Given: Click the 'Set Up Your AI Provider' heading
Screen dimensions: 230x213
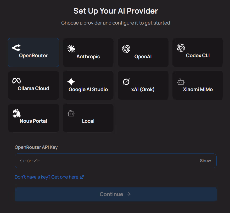Looking at the screenshot, I should (x=116, y=11).
